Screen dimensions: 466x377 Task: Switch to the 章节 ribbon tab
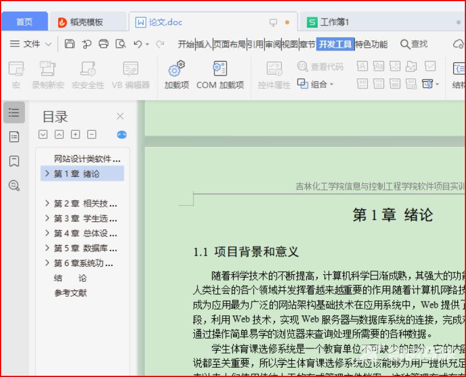(x=307, y=44)
